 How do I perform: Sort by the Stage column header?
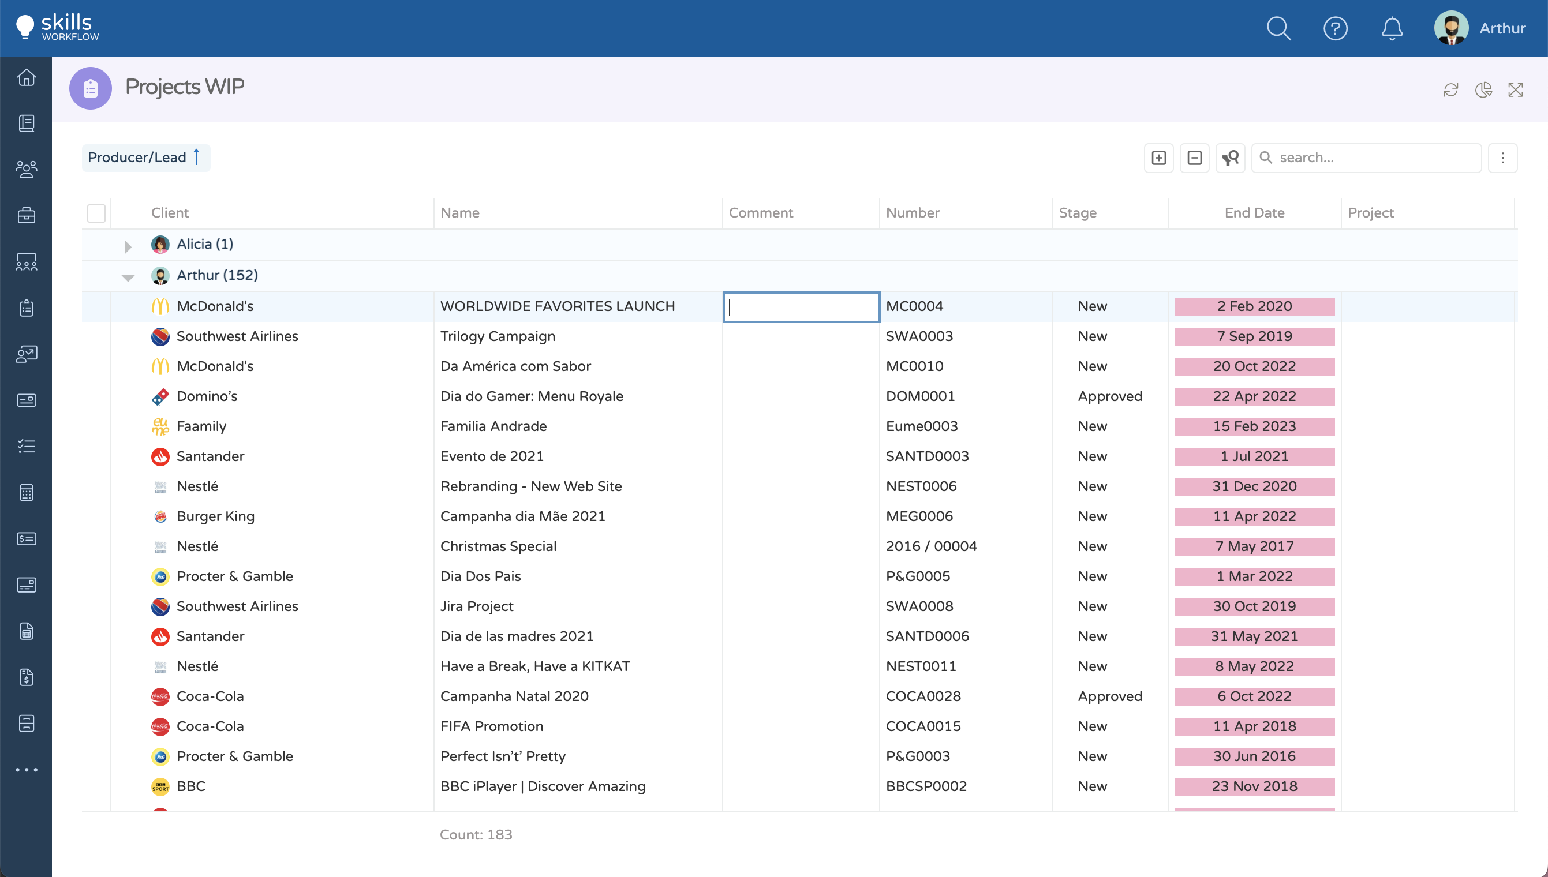pos(1078,213)
